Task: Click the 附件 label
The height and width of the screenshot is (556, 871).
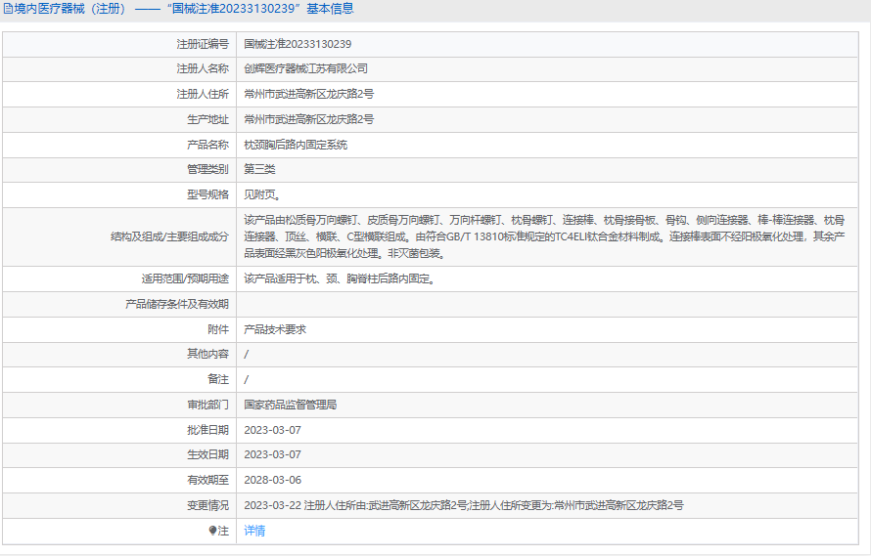Action: click(218, 329)
